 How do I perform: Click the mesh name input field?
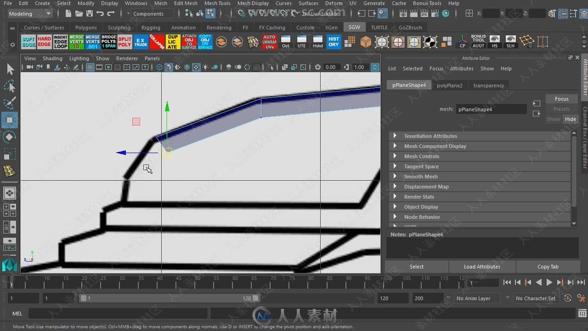click(x=492, y=109)
